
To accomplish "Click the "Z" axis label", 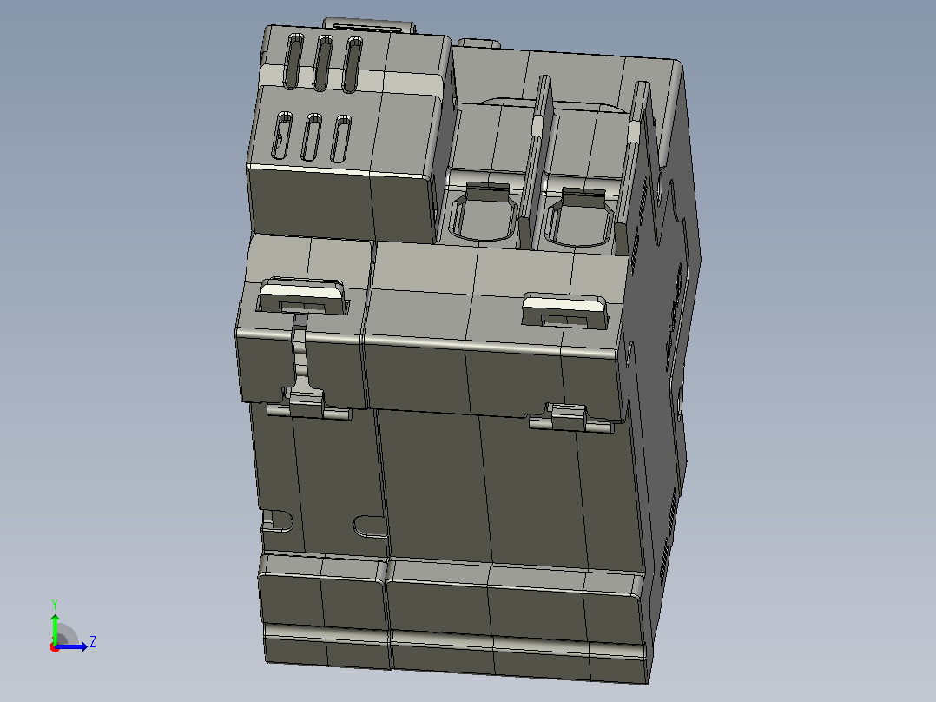I will pos(93,642).
